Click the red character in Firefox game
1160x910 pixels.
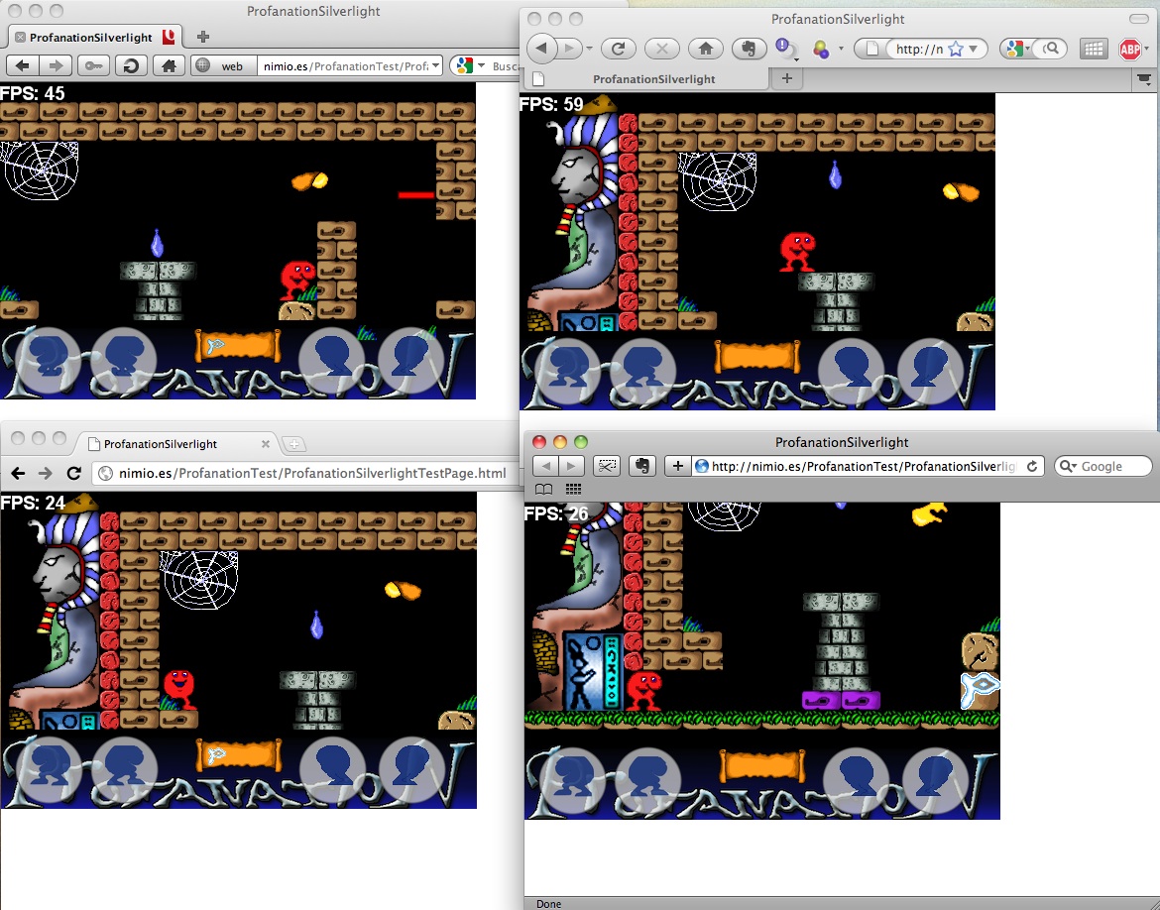coord(797,252)
